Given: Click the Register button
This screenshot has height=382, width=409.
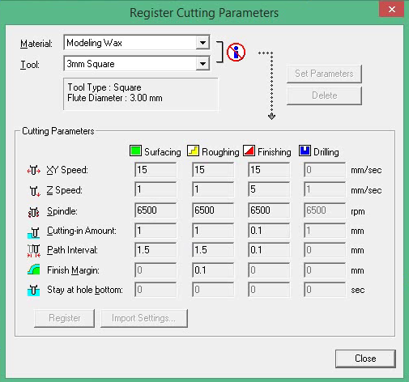Looking at the screenshot, I should (65, 318).
